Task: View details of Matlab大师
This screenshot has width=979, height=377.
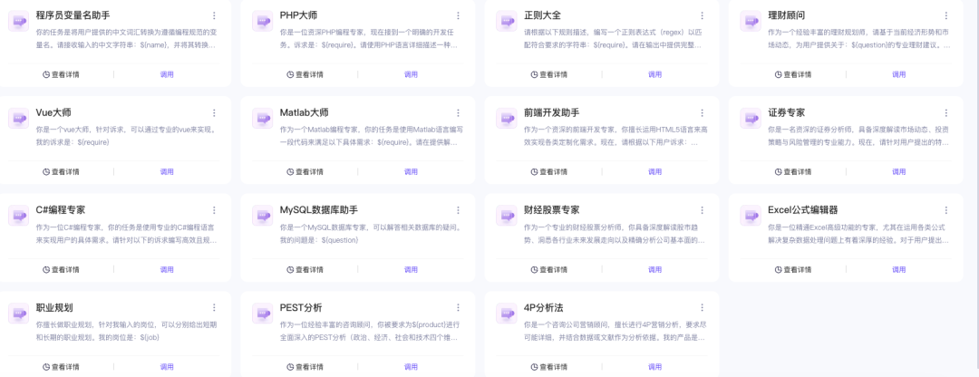Action: pos(305,171)
